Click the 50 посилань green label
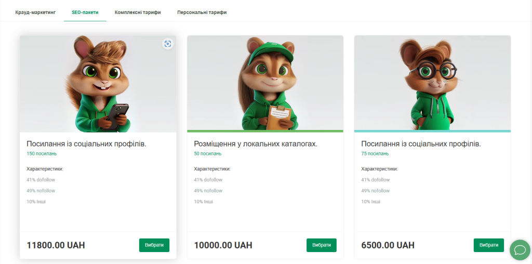Viewport: 532px width, 264px height. click(207, 153)
